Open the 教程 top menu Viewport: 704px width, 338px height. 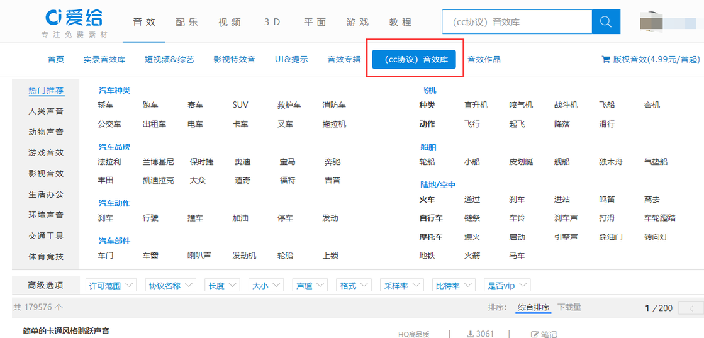[x=401, y=22]
